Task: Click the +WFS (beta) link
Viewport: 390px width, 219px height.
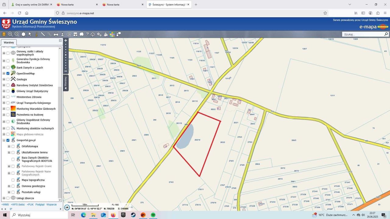Action: click(18, 205)
